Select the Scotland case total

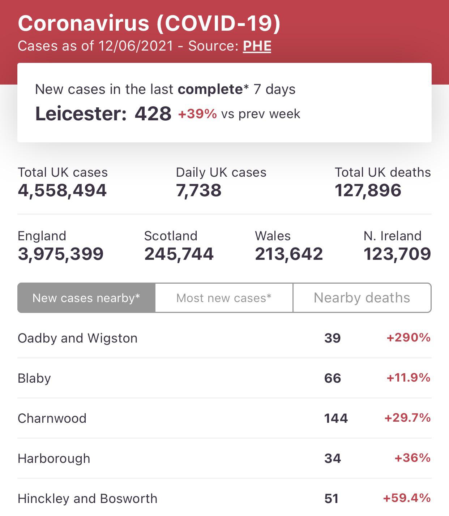[179, 254]
